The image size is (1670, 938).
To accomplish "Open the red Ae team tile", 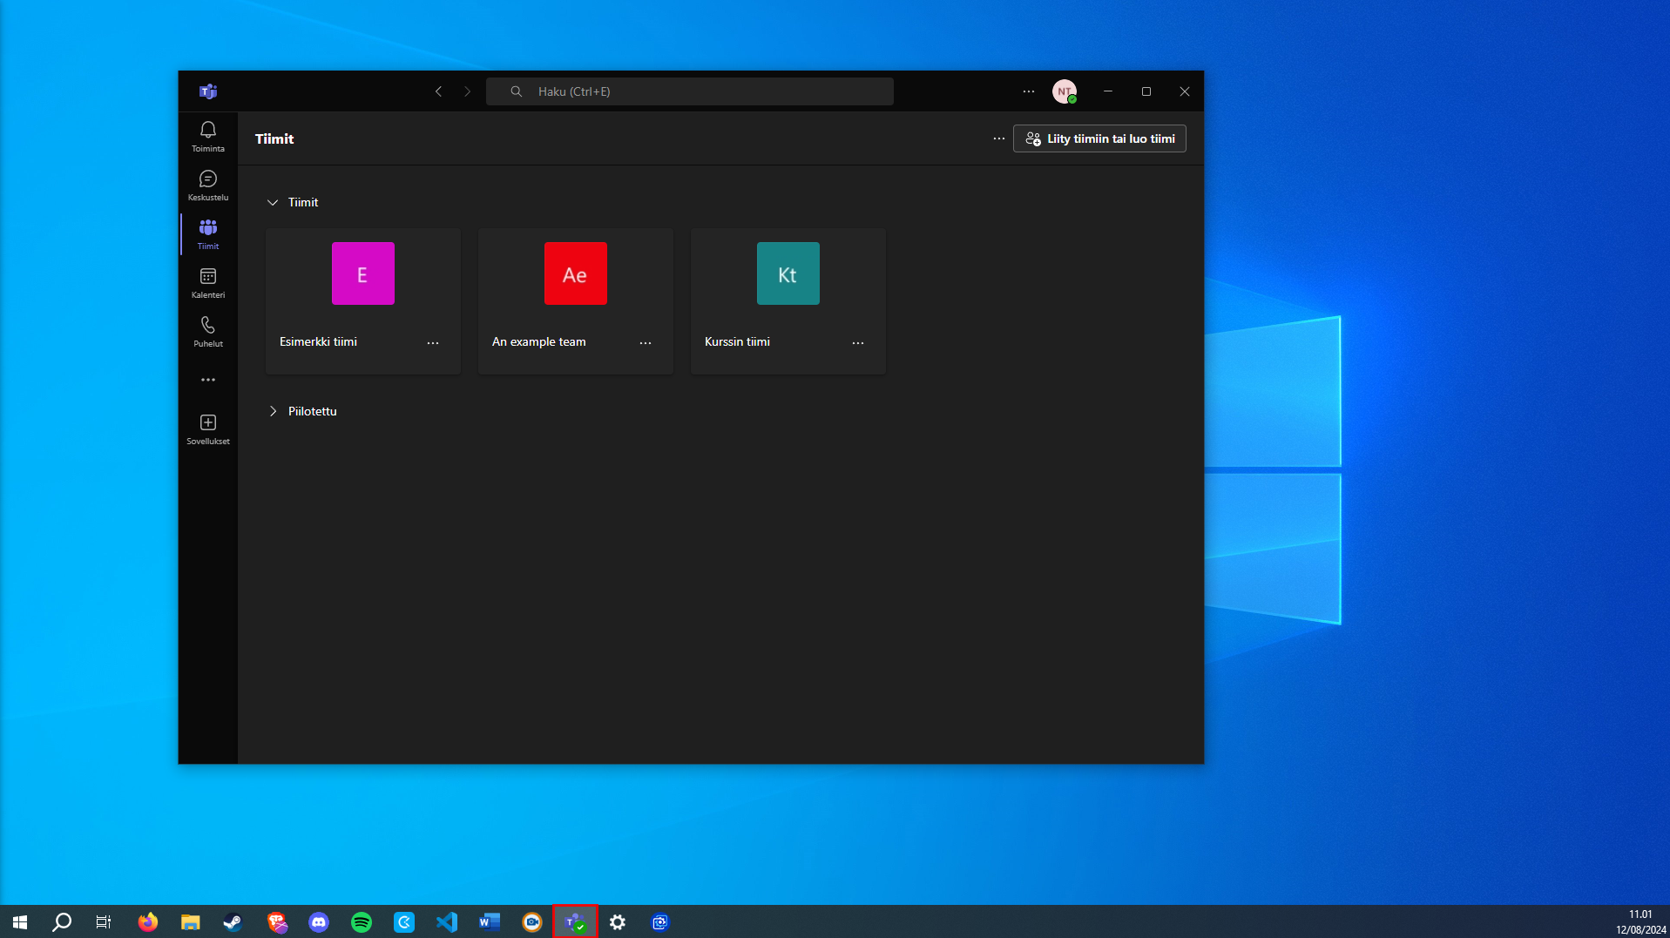I will (576, 273).
